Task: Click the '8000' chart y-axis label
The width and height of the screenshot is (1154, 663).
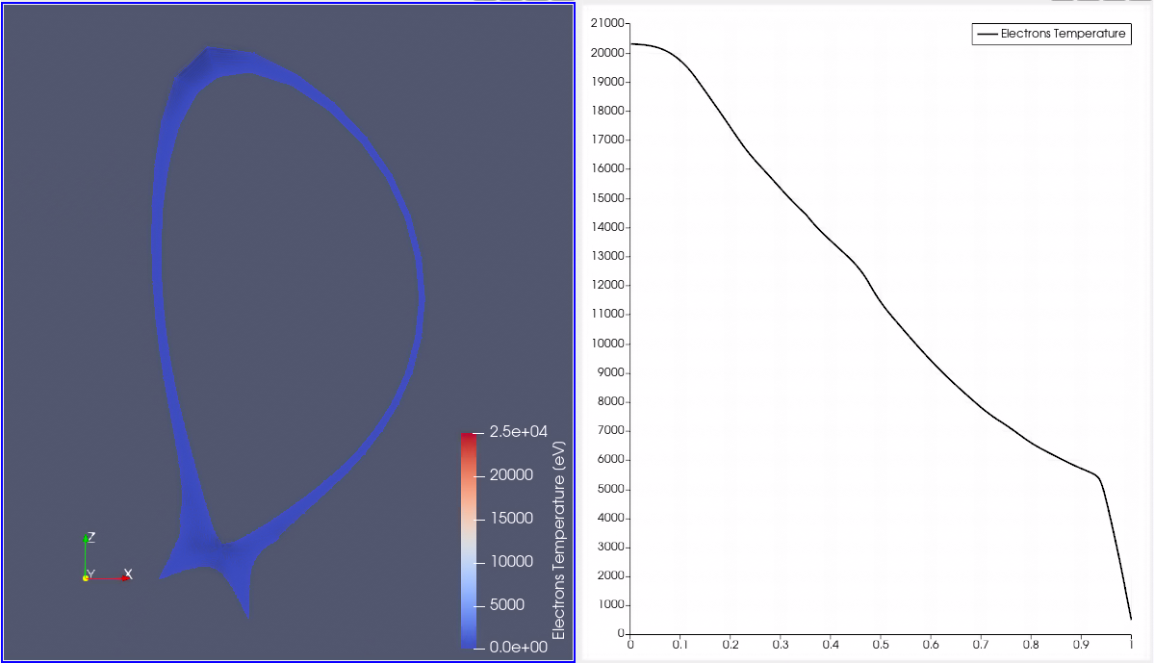Action: click(610, 402)
